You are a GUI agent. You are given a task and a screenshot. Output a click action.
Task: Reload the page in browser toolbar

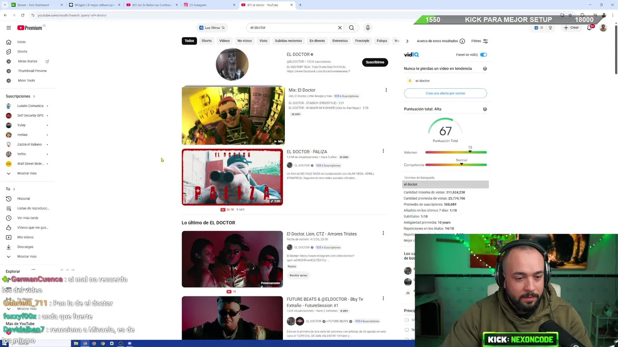tap(22, 15)
